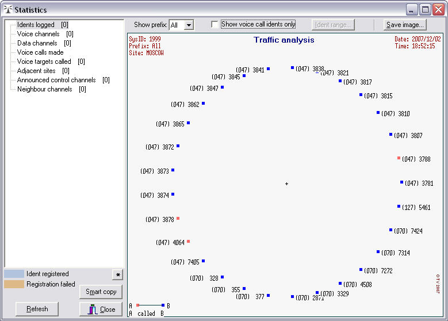Click the blue node for (047) 3810
Screen dimensions: 448x321
point(378,113)
